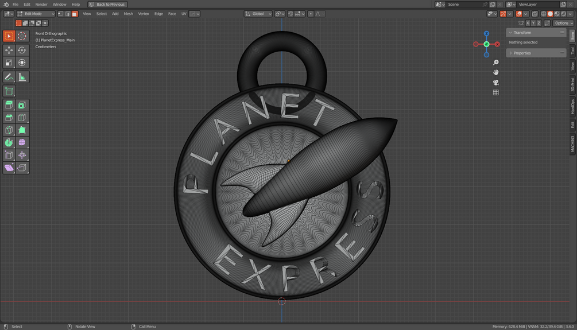The image size is (577, 330).
Task: Toggle proportional editing
Action: point(311,14)
